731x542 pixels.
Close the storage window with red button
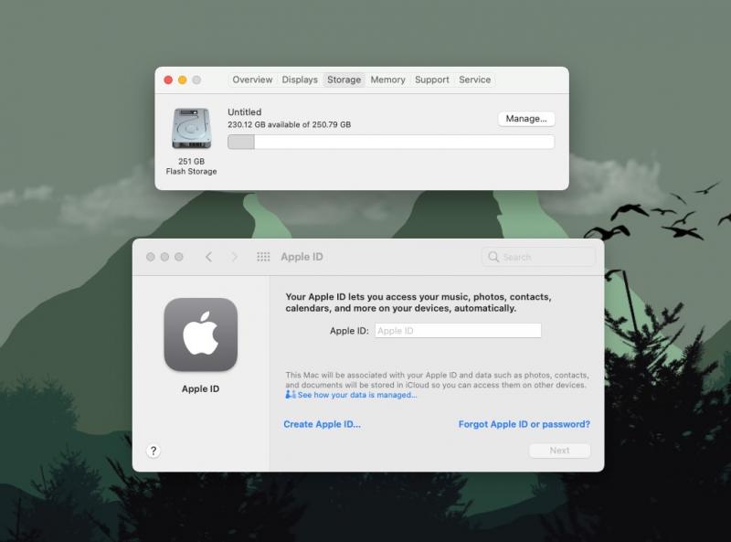pyautogui.click(x=168, y=80)
